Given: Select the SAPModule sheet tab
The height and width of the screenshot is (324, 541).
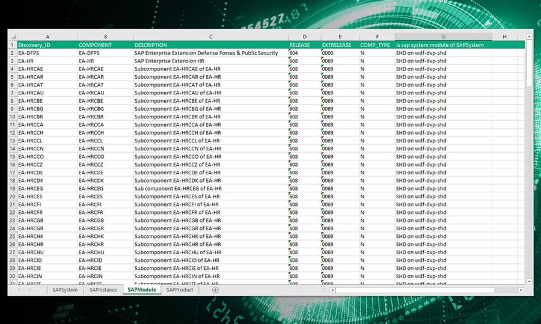Looking at the screenshot, I should coord(142,290).
